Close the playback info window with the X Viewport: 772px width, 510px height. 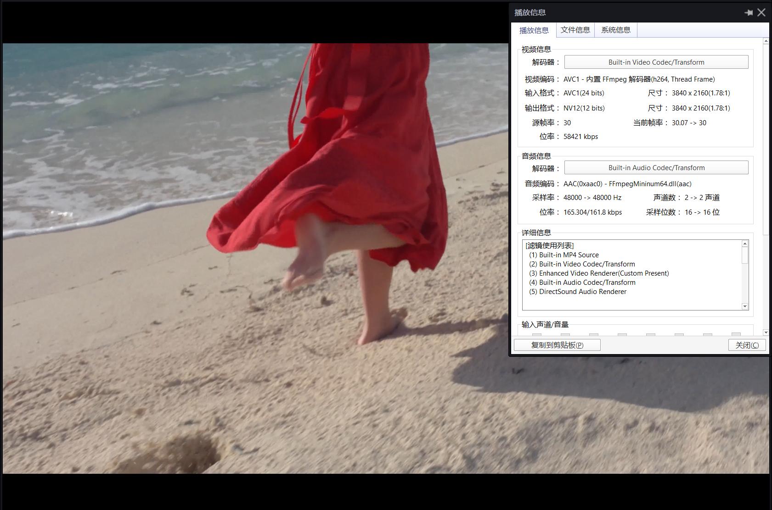(761, 12)
